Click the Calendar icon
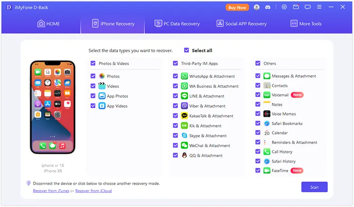 pyautogui.click(x=267, y=133)
